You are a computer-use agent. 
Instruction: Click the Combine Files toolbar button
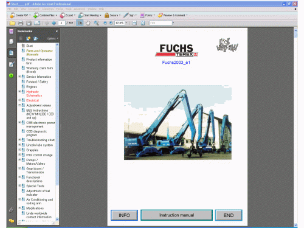coord(45,15)
